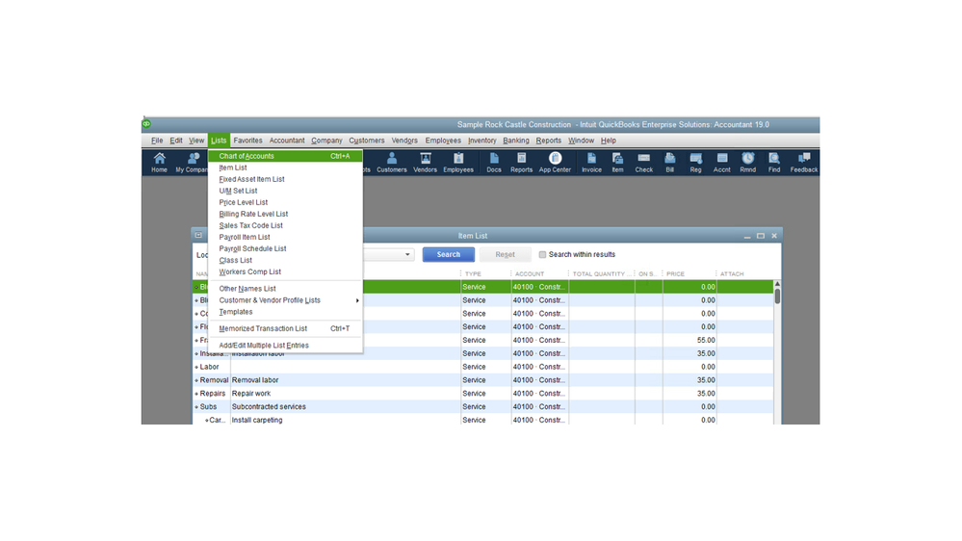Open the Help menu
The width and height of the screenshot is (962, 541).
pos(608,141)
